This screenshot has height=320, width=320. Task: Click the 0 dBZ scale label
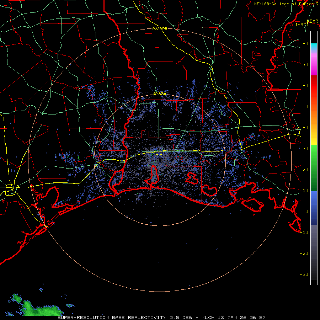point(307,212)
